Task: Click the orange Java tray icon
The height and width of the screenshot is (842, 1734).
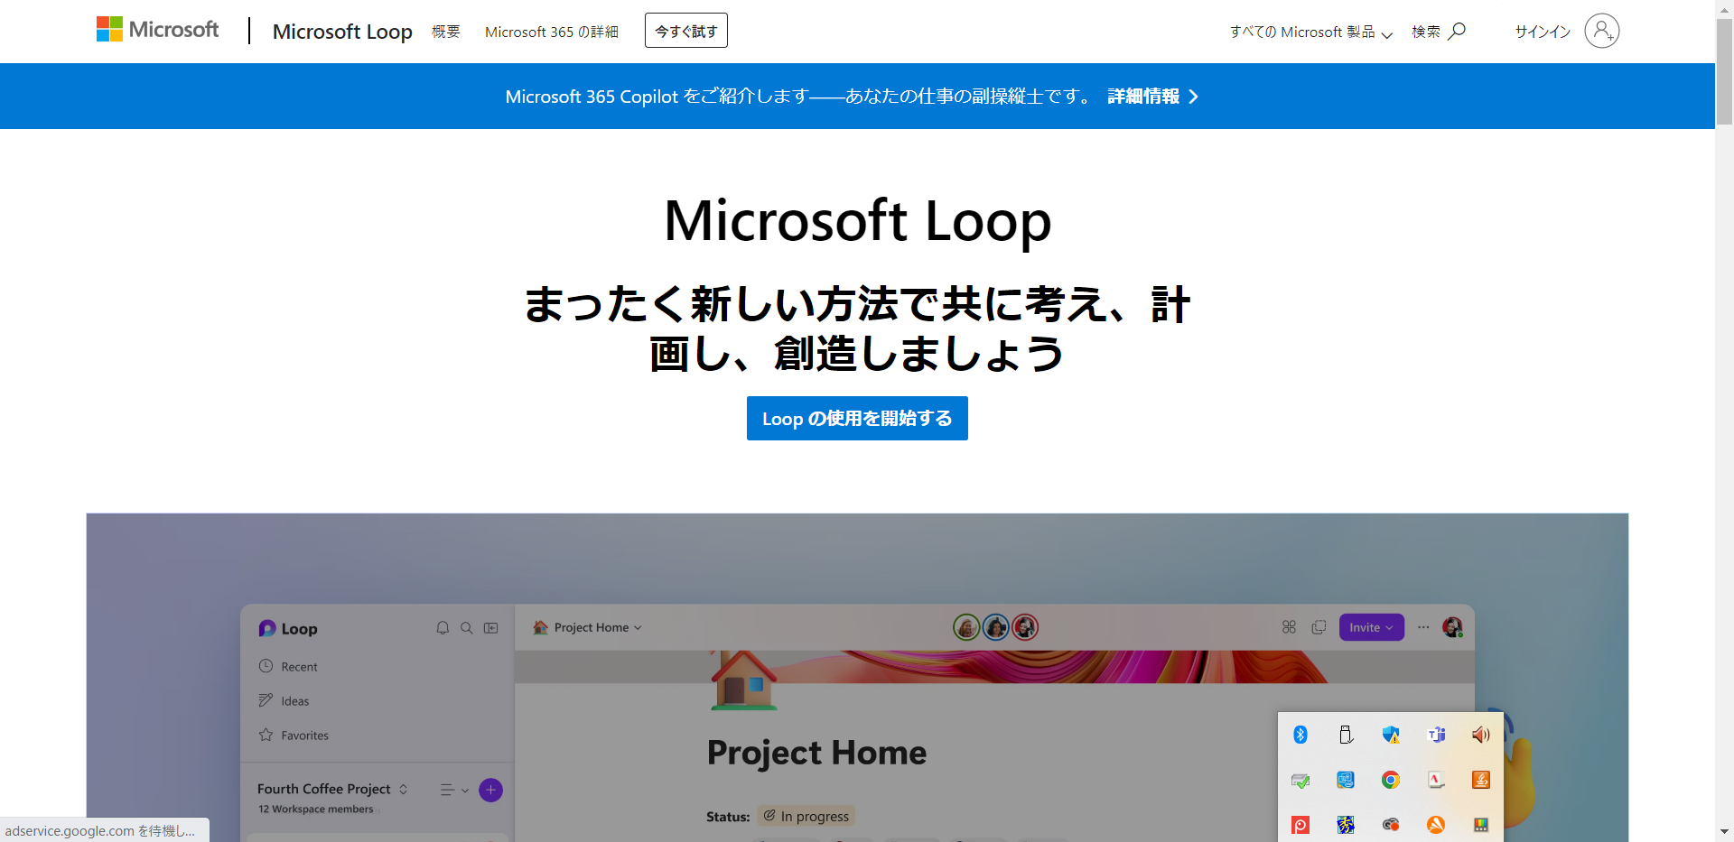Action: click(1481, 780)
